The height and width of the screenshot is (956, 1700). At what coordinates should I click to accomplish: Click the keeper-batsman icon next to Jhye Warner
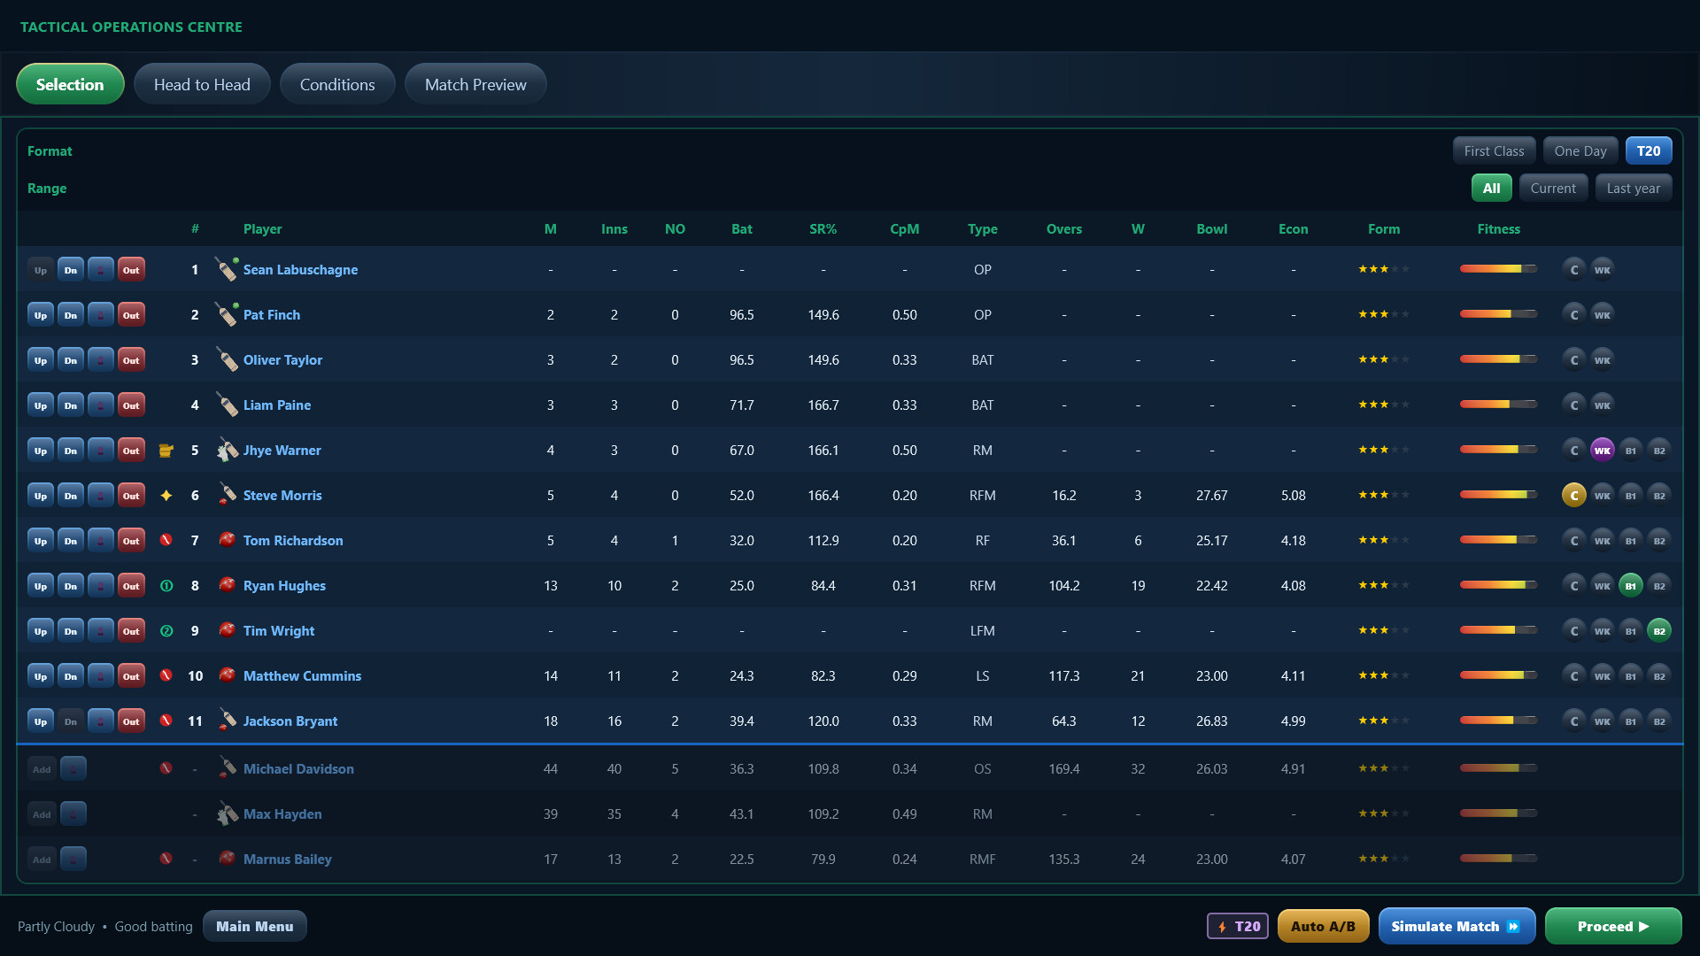(227, 451)
